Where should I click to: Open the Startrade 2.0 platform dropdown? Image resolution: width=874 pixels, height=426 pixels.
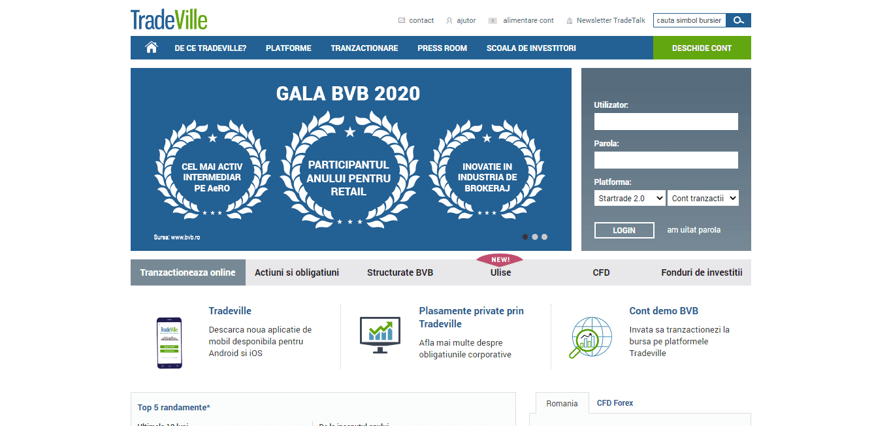[629, 197]
